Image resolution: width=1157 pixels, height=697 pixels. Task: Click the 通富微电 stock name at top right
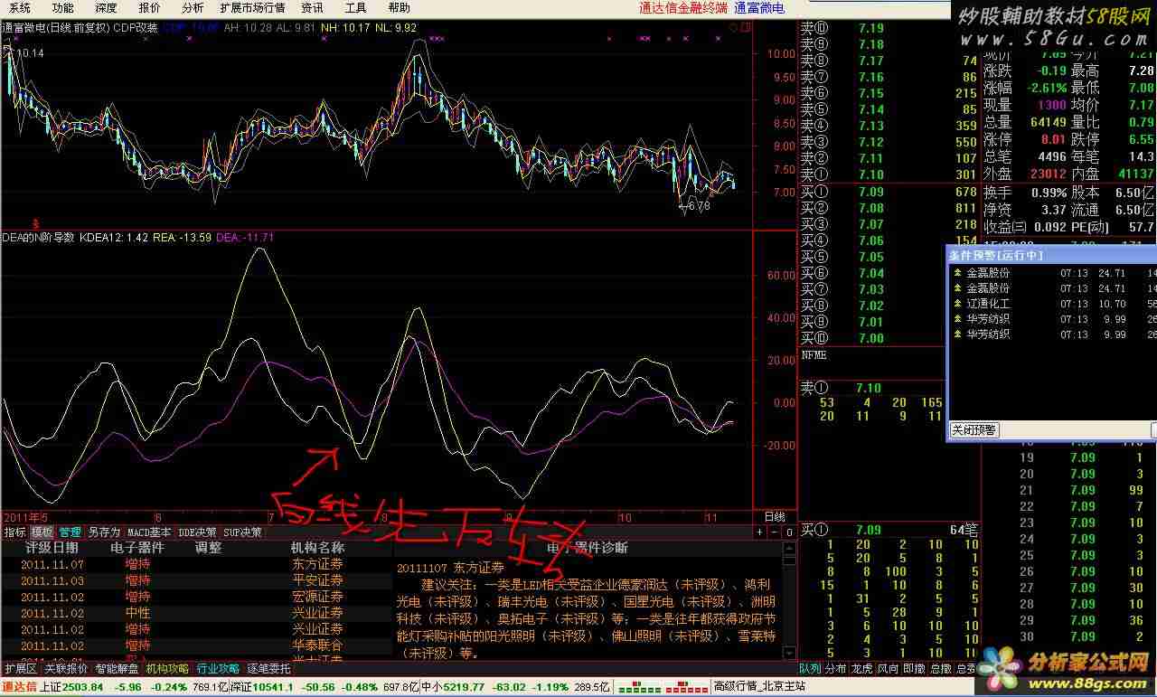(x=758, y=8)
